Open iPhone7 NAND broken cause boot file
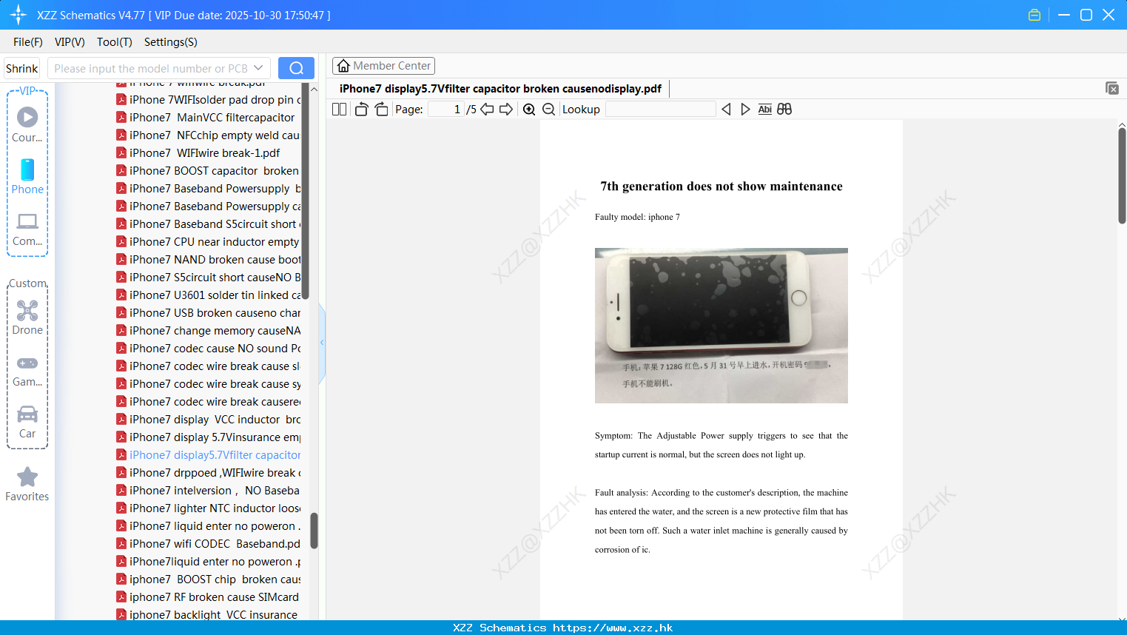 (209, 259)
